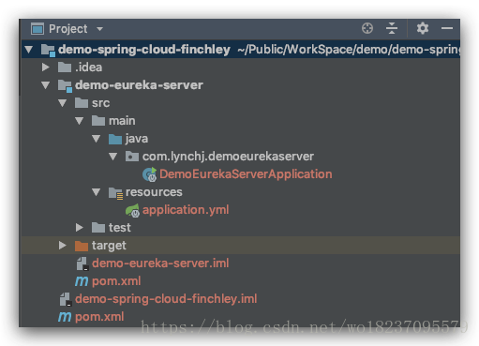Click the Spring Boot class icon for DemoEurekaServerApplication
Screen dimensions: 479x346
150,174
